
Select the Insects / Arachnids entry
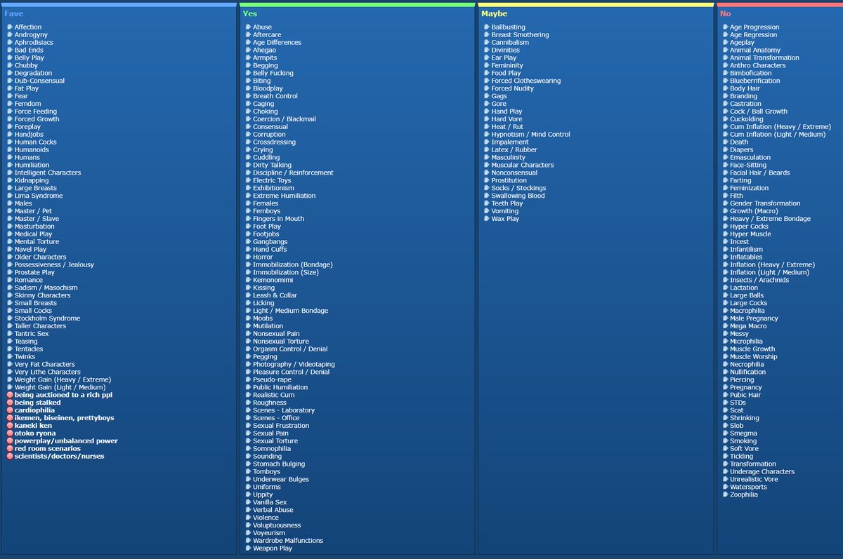[759, 280]
